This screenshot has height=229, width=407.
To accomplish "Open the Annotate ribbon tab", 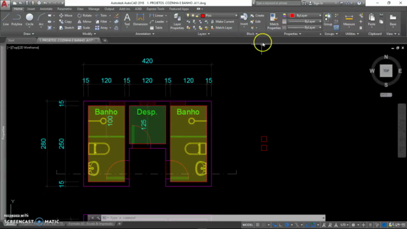I will pyautogui.click(x=46, y=9).
